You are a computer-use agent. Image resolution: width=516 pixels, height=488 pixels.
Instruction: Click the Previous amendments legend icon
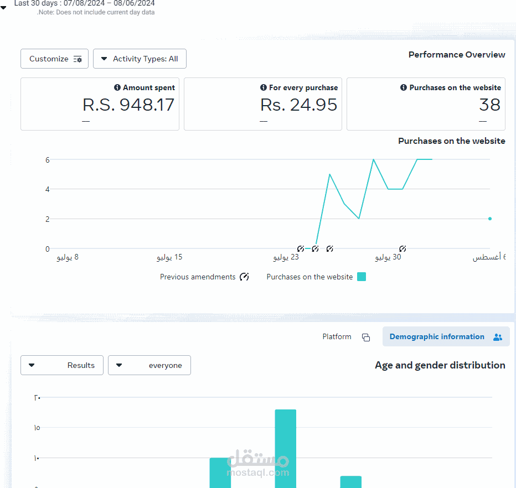[x=244, y=277]
